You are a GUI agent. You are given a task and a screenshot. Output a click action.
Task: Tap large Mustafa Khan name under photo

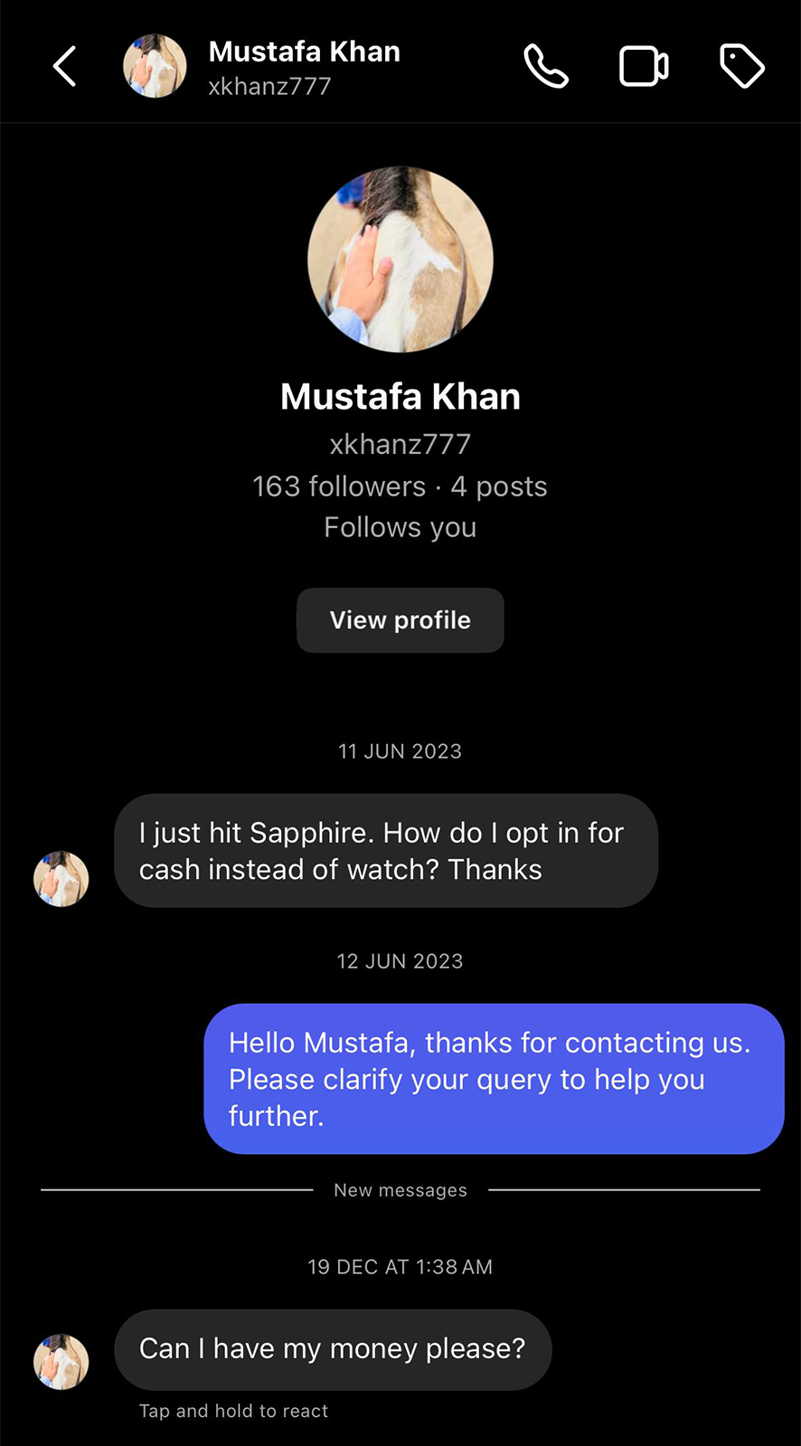400,396
